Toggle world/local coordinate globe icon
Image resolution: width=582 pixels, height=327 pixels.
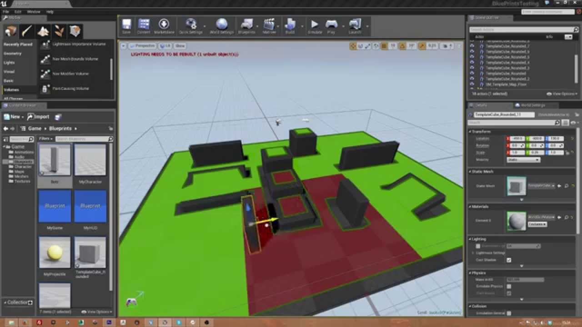click(x=376, y=46)
